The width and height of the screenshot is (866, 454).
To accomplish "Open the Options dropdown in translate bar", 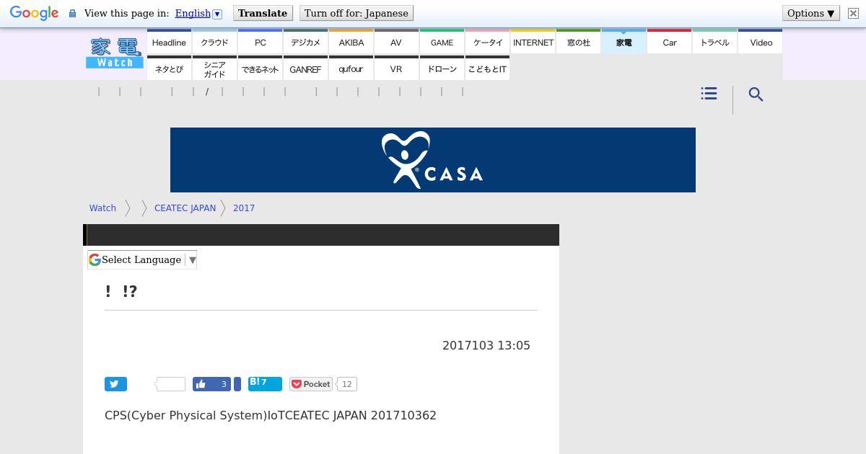I will click(x=811, y=14).
